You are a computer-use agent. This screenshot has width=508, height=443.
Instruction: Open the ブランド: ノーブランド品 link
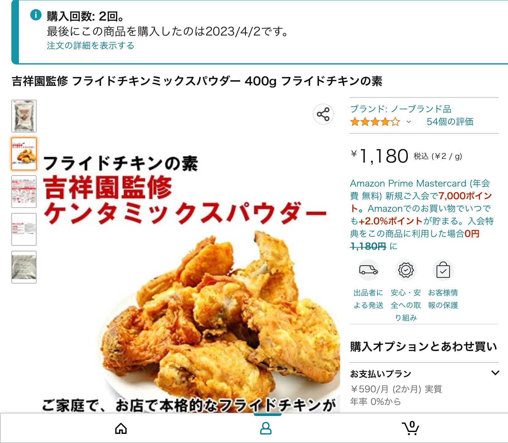tap(401, 109)
